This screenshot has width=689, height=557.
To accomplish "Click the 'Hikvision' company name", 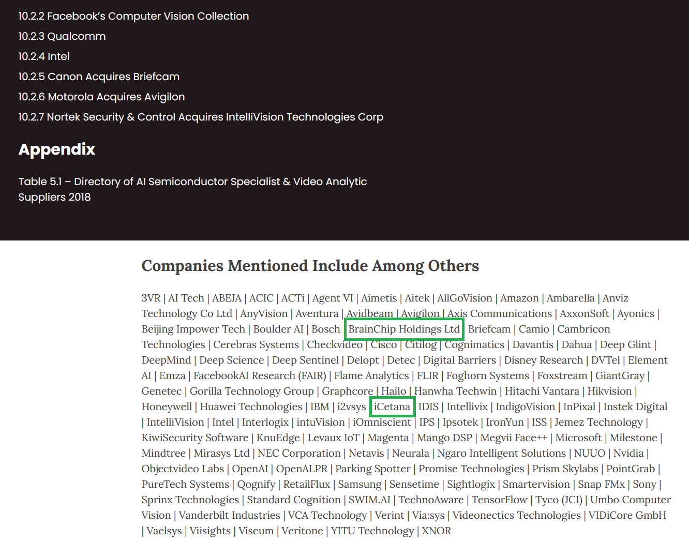I will 609,392.
